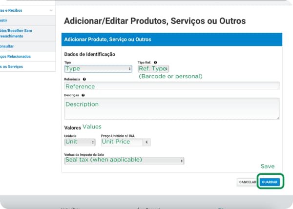
Task: Open the Emitir sidebar item
Action: tap(28, 21)
